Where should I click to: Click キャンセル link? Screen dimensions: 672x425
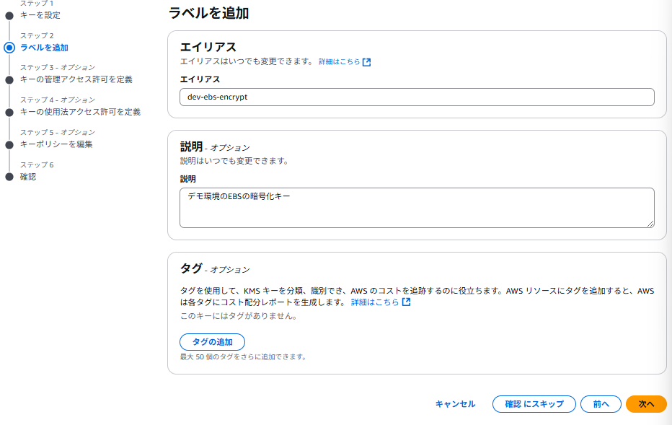[455, 404]
